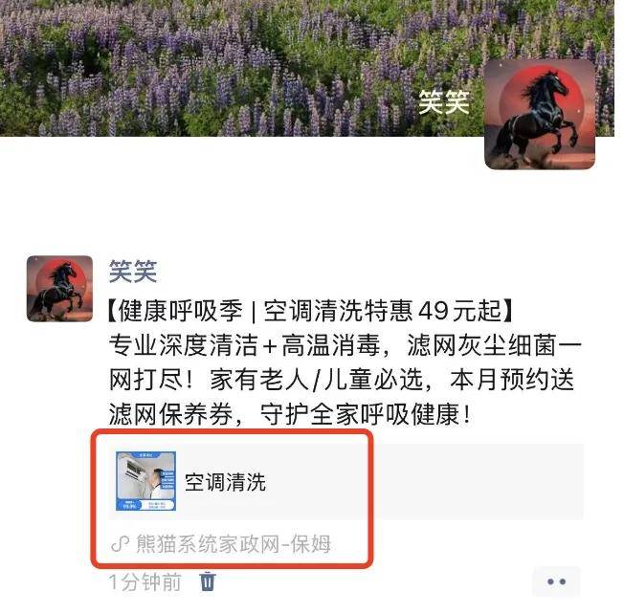
Task: Tap the empty gray area of the link card
Action: pyautogui.click(x=478, y=482)
